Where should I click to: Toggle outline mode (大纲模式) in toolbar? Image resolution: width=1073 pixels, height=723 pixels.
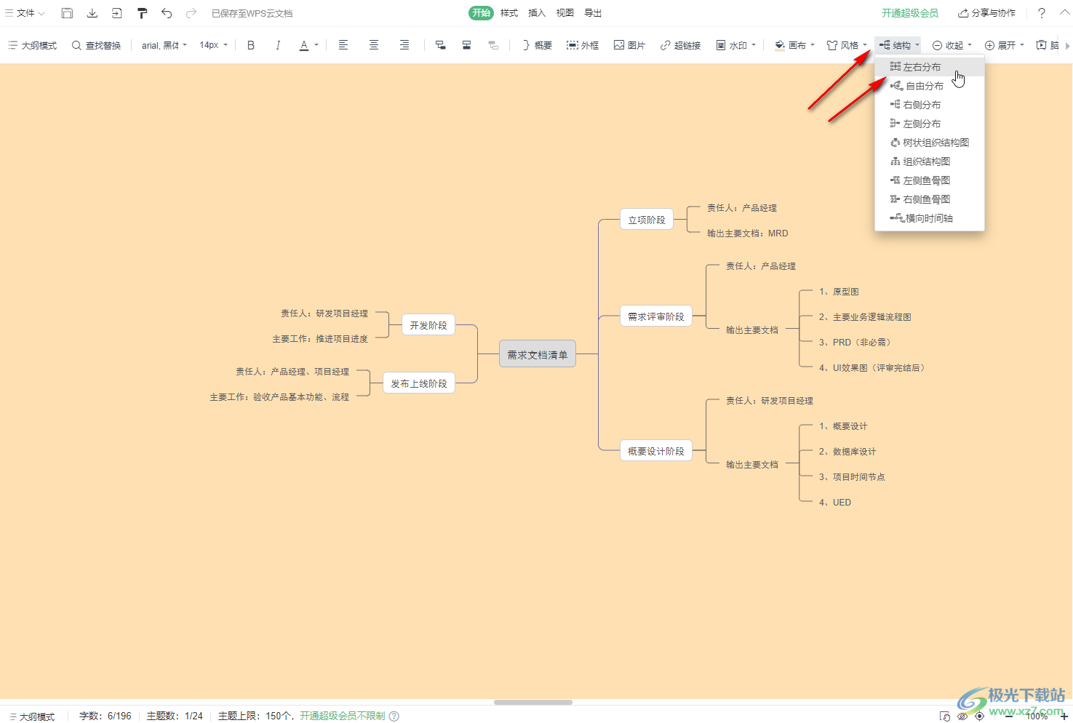click(32, 45)
